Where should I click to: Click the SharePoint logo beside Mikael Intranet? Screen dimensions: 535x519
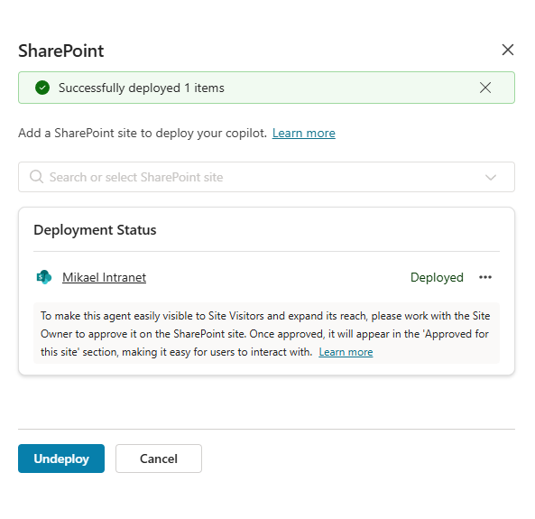43,277
